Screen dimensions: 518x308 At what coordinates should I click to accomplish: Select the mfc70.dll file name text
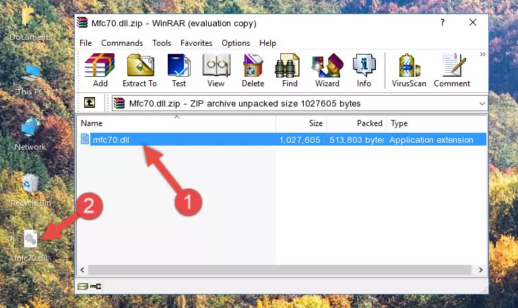[x=111, y=140]
